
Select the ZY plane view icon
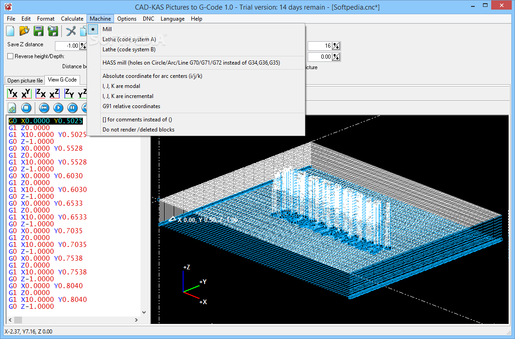pos(69,93)
